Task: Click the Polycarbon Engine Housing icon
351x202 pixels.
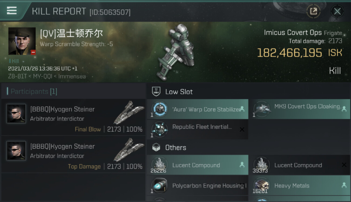Action: [160, 185]
